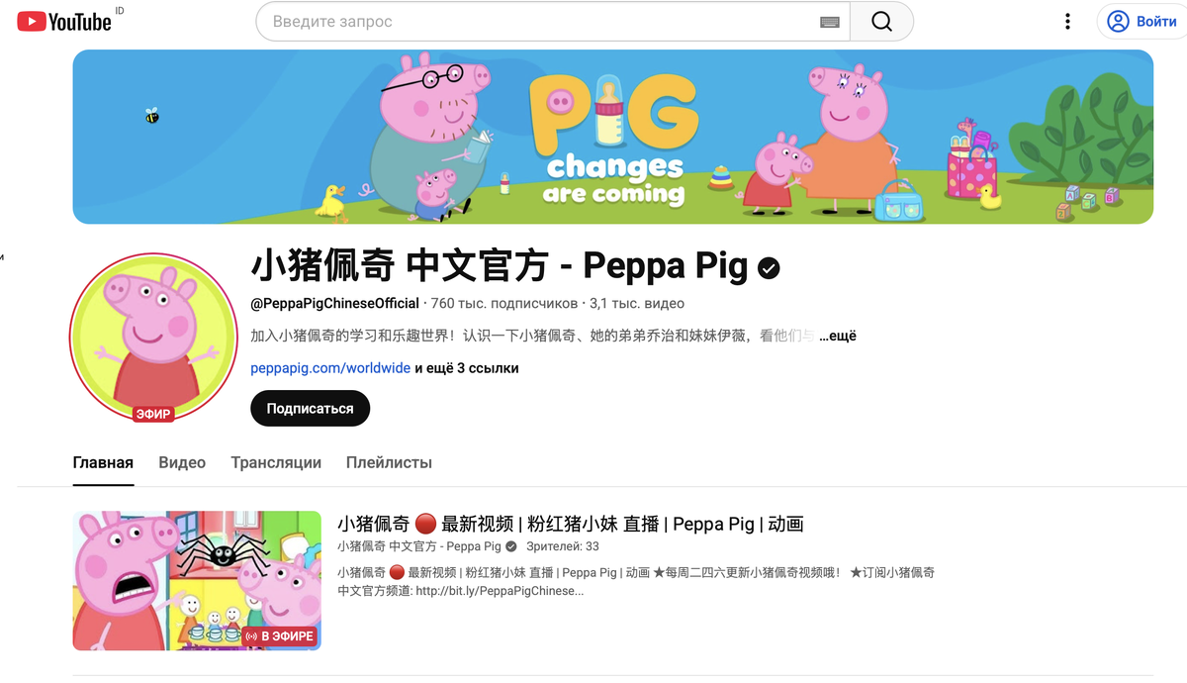Open the three-dot settings menu
This screenshot has width=1187, height=683.
click(x=1067, y=22)
